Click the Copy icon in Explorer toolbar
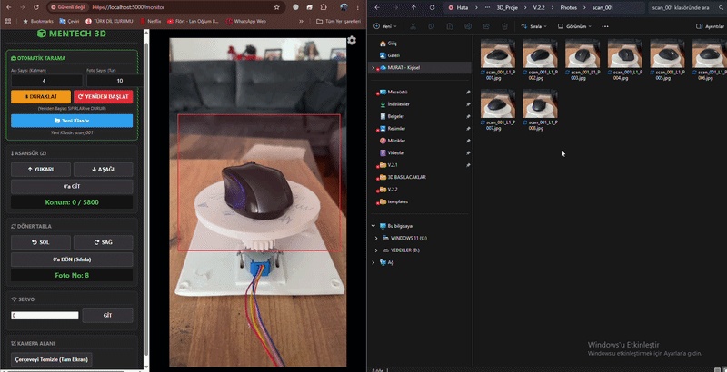The image size is (727, 372). (x=431, y=26)
